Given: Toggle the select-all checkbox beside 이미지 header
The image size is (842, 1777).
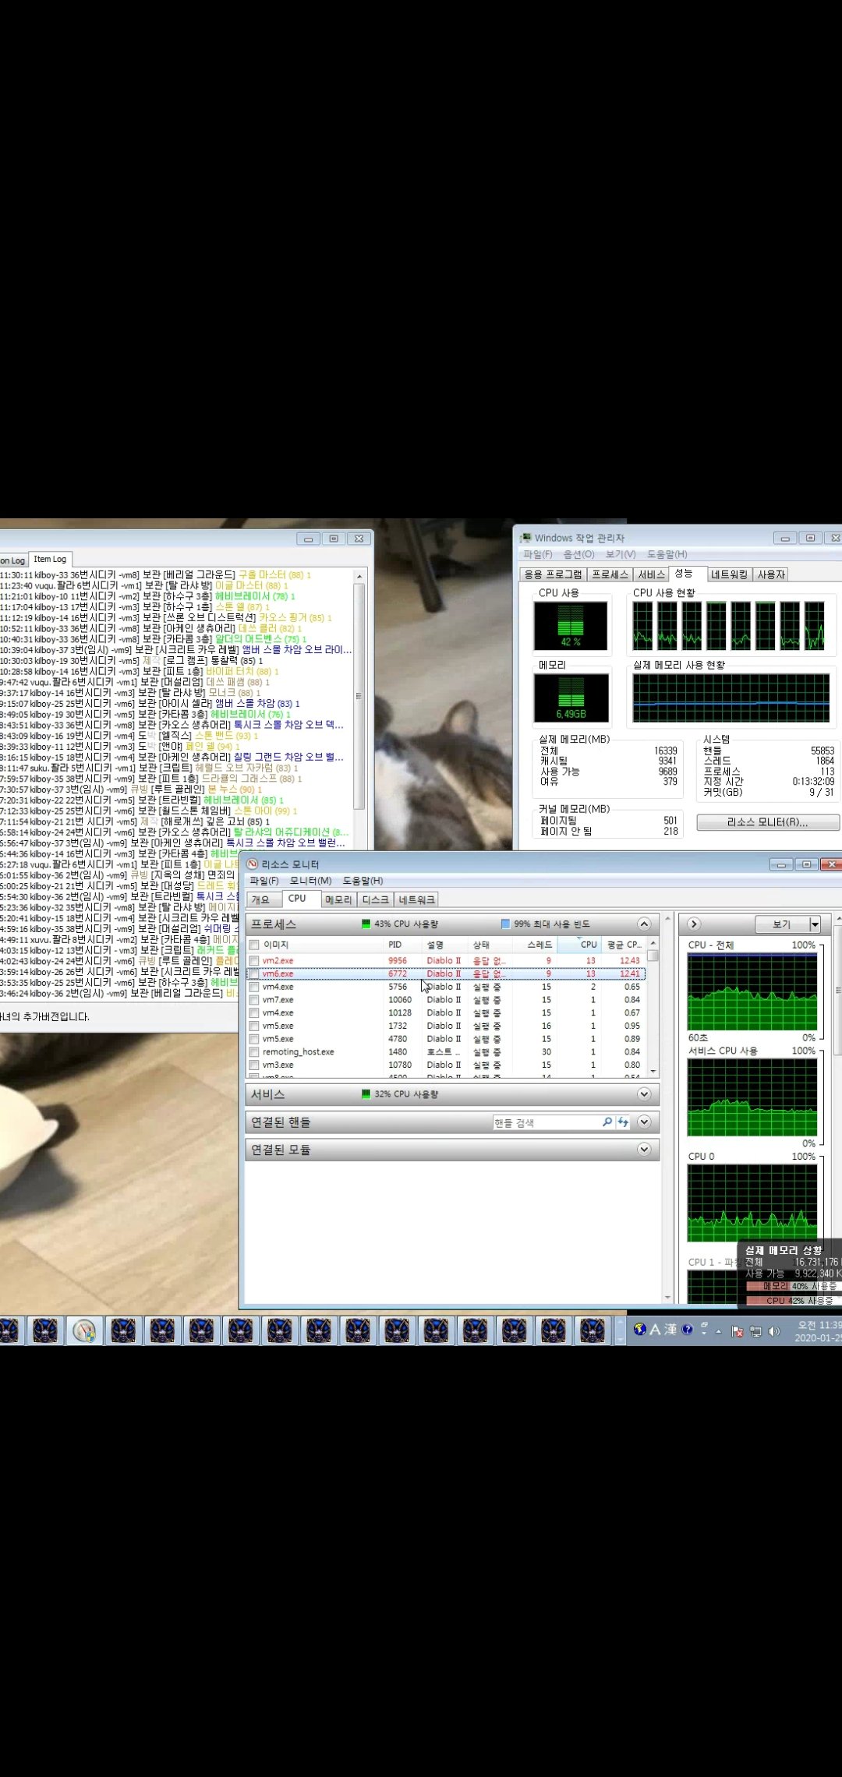Looking at the screenshot, I should (x=254, y=945).
